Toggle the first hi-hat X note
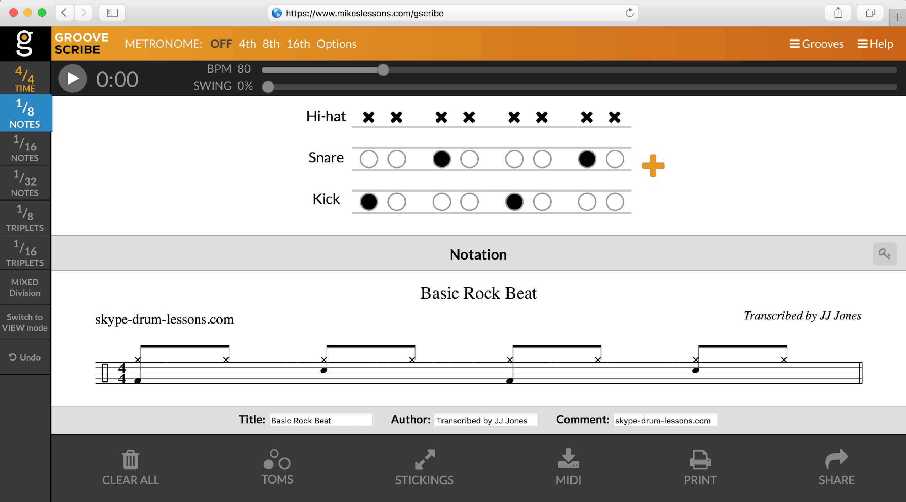This screenshot has width=906, height=502. 369,117
